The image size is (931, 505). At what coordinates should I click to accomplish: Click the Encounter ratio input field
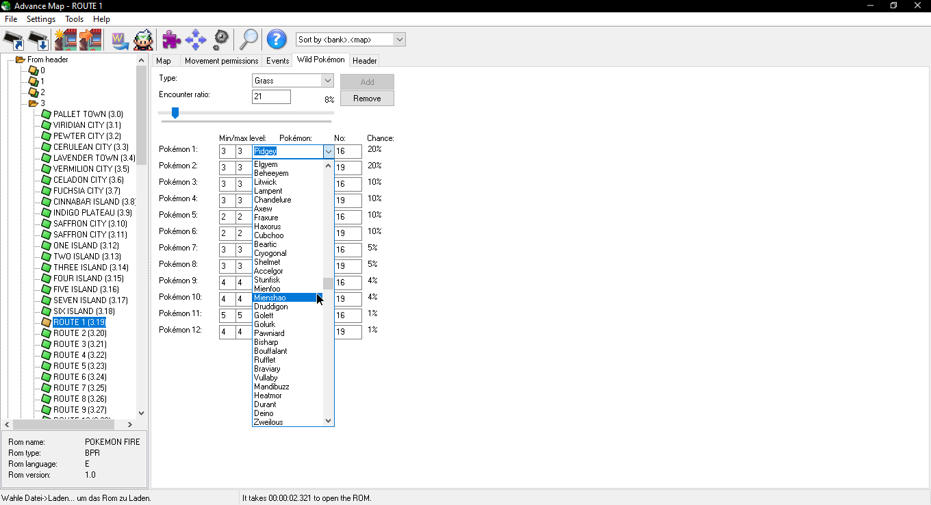pos(271,97)
